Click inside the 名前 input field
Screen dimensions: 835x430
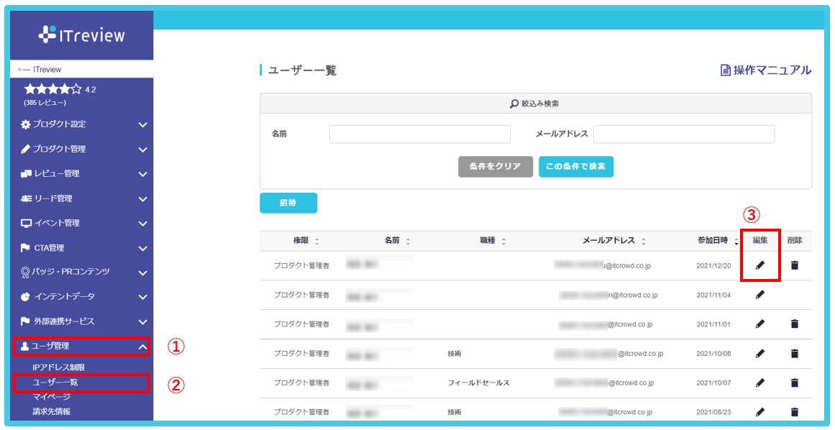[x=419, y=134]
